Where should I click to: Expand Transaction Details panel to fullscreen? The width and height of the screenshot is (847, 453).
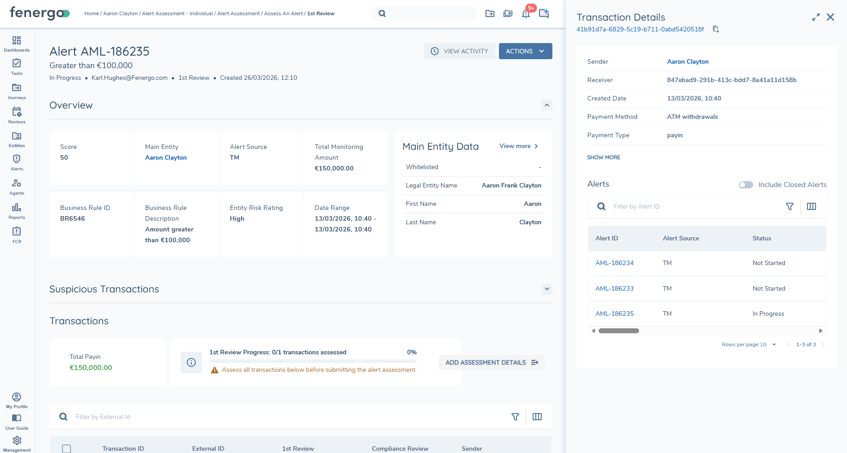816,17
